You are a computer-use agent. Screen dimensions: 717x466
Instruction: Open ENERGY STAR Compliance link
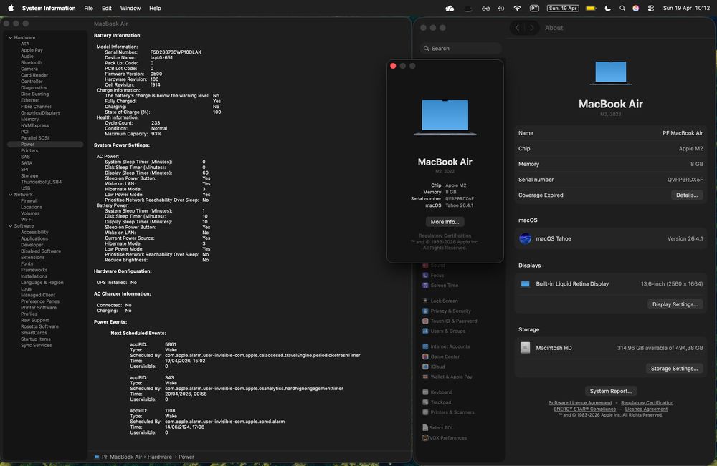pos(584,409)
